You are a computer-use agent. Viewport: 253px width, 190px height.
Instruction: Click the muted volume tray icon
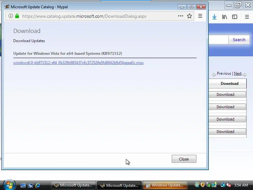coord(229,185)
